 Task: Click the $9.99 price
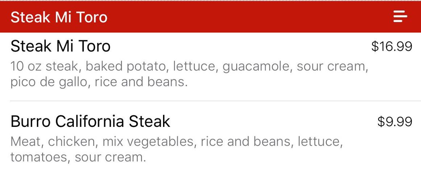tap(395, 122)
